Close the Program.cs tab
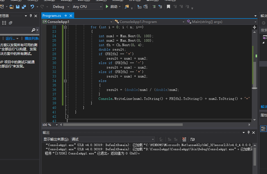Screen dimensions: 267x174 [71, 16]
